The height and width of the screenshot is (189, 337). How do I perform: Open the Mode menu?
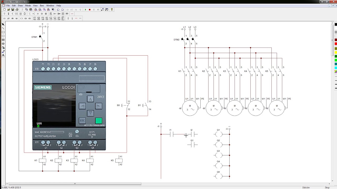tap(28, 6)
